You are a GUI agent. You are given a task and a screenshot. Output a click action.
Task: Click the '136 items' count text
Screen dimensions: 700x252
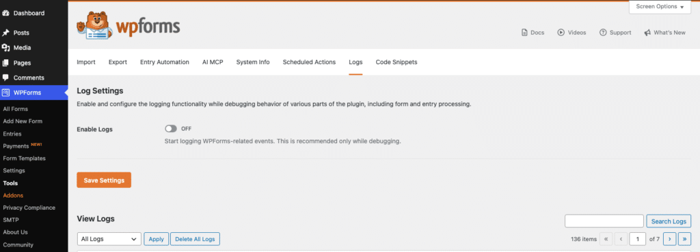click(x=584, y=239)
